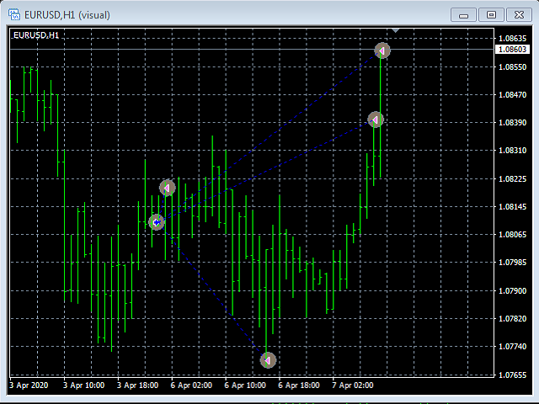
Task: Click the 6 Apr 18:00 time label
Action: [x=299, y=385]
